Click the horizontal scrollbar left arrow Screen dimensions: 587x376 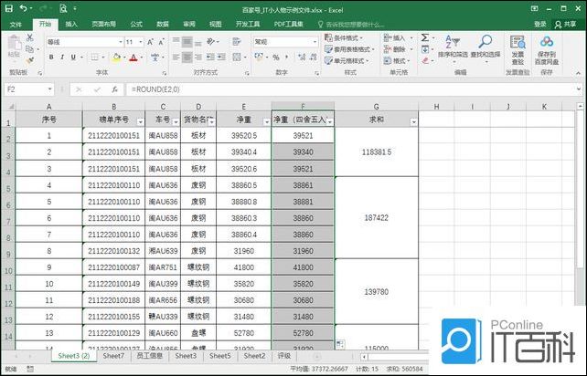click(364, 357)
